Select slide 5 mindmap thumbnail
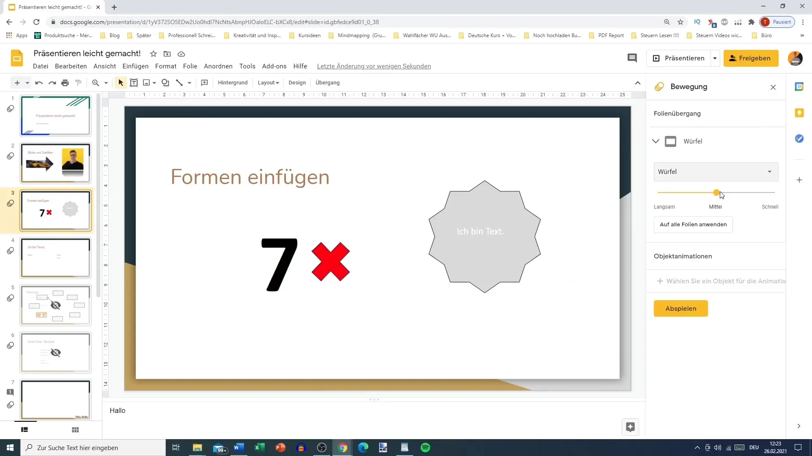Image resolution: width=812 pixels, height=456 pixels. point(55,305)
